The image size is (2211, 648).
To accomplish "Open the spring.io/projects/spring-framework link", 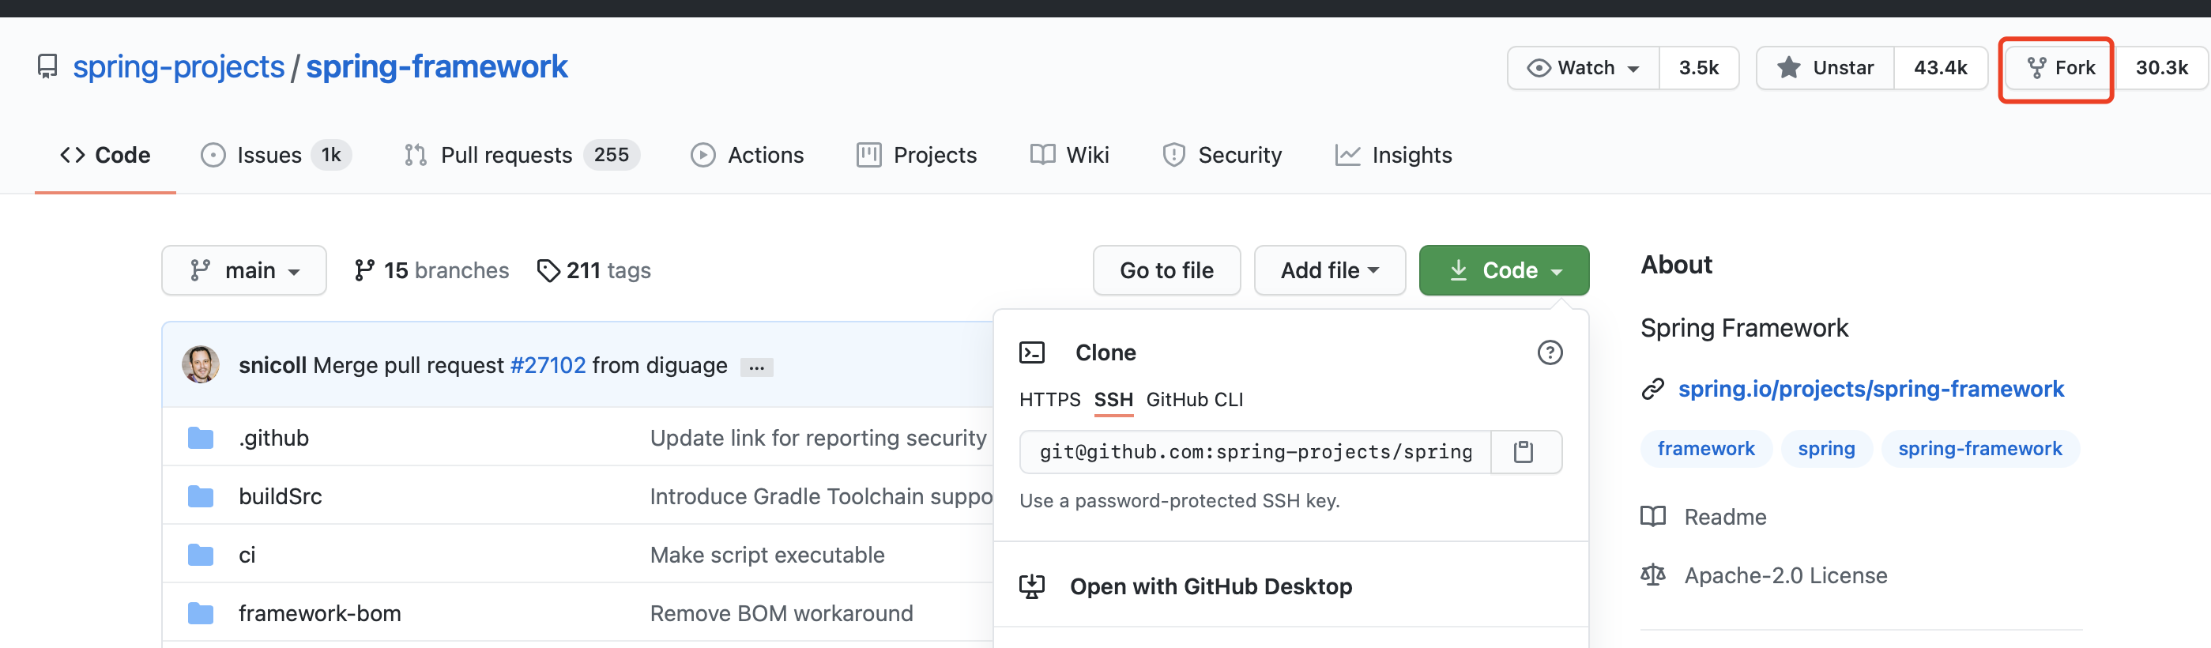I will pyautogui.click(x=1870, y=390).
